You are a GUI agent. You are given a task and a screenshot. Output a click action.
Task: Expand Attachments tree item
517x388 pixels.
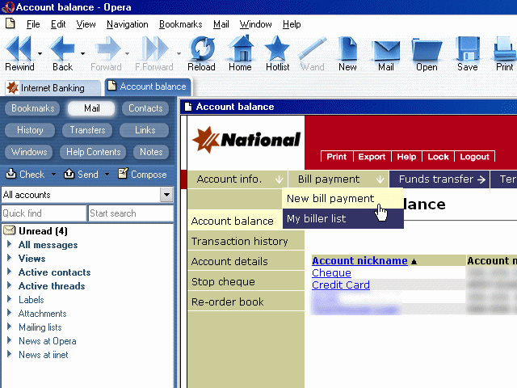10,313
